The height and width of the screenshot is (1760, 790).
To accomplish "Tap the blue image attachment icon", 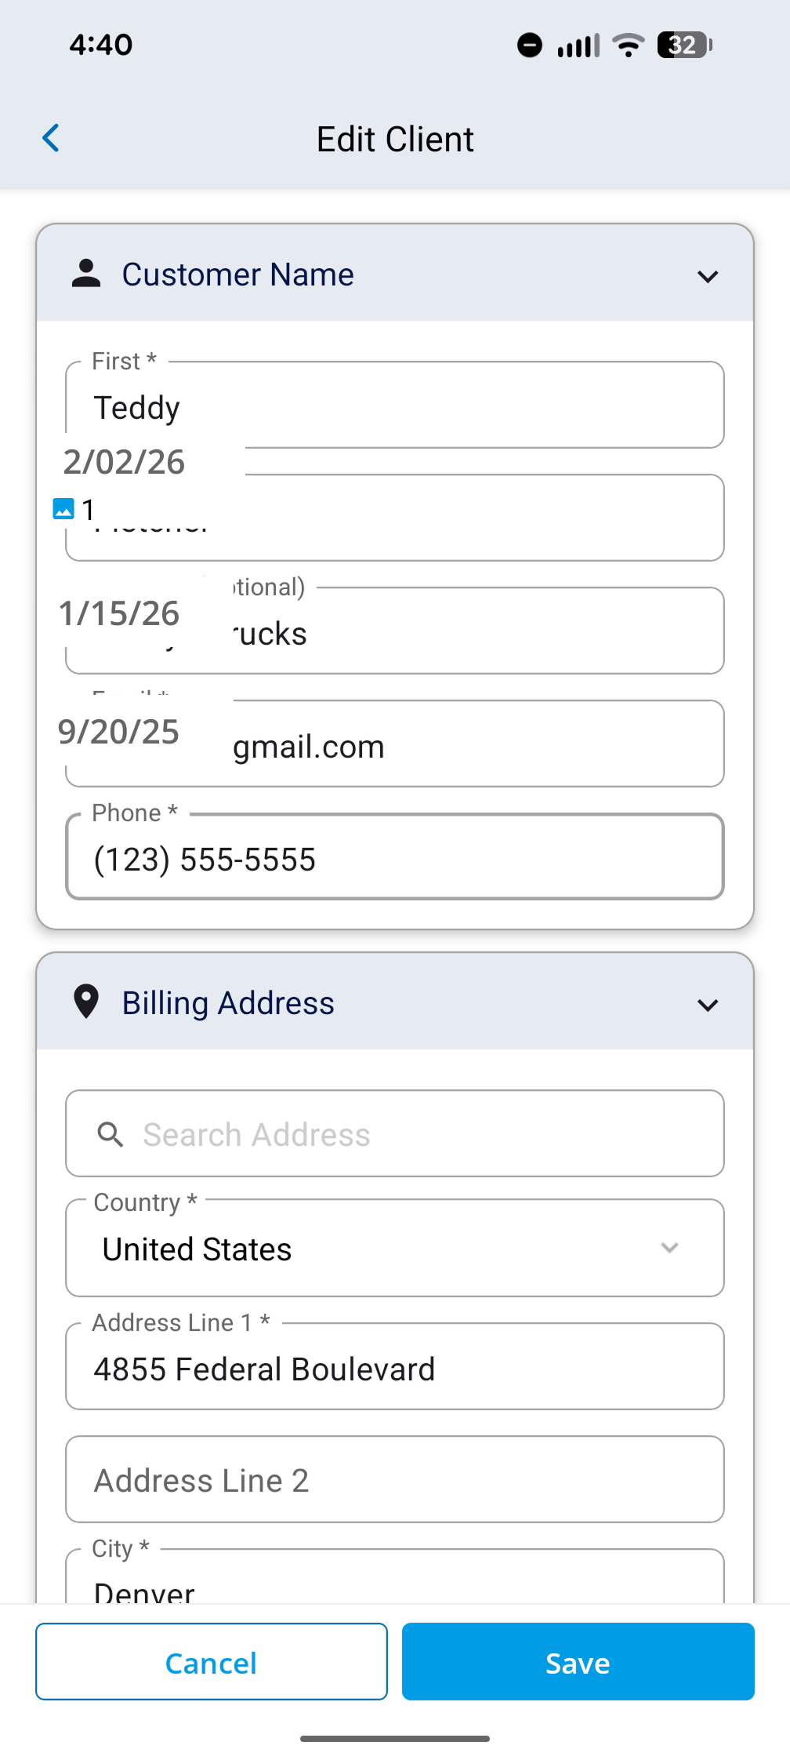I will click(63, 509).
